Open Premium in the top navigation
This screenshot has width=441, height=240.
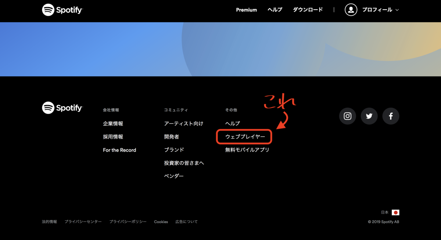pos(246,10)
